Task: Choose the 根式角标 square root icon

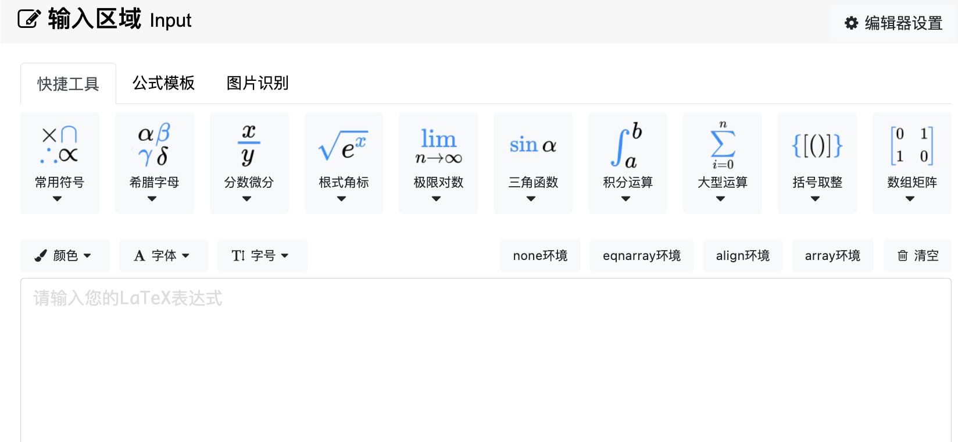Action: click(344, 145)
